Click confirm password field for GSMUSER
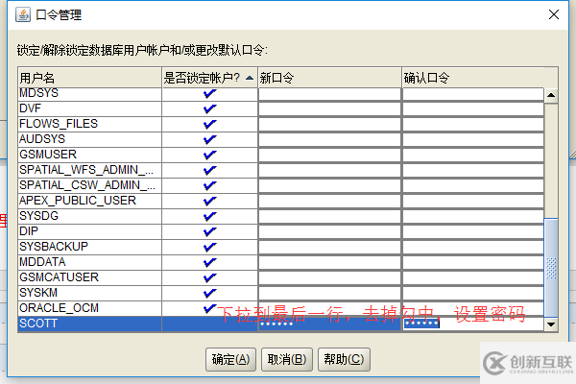576x384 pixels. click(x=473, y=156)
